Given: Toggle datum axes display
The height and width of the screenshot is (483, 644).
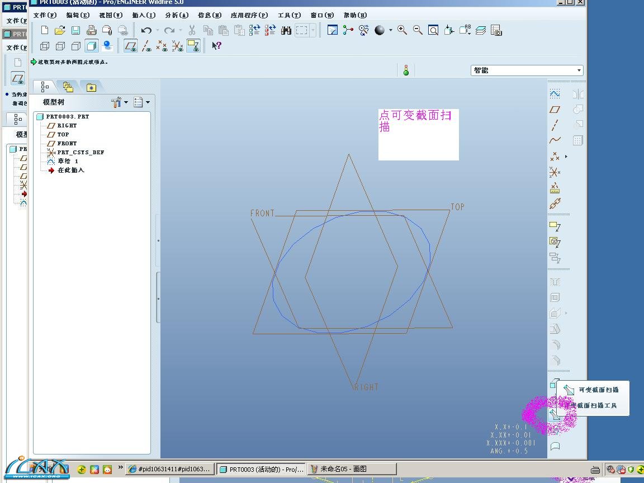Looking at the screenshot, I should point(146,46).
